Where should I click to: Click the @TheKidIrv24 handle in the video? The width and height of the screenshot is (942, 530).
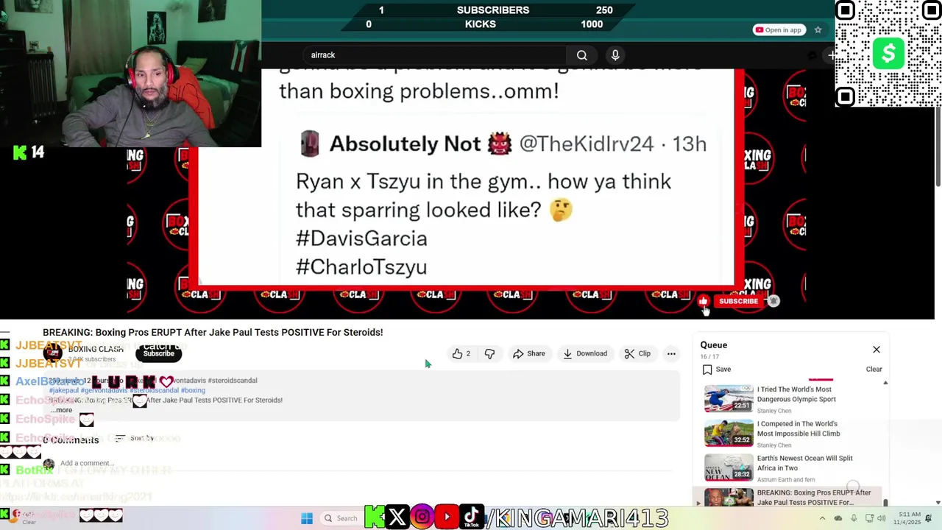point(587,144)
